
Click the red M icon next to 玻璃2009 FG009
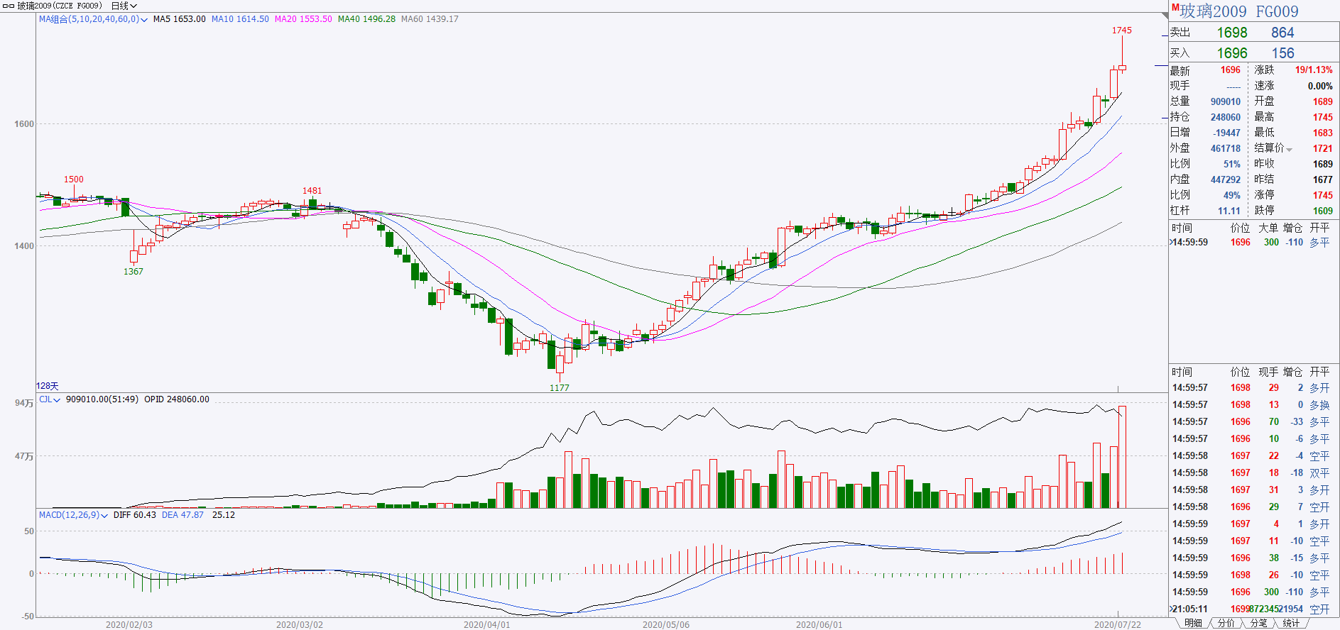click(x=1175, y=8)
